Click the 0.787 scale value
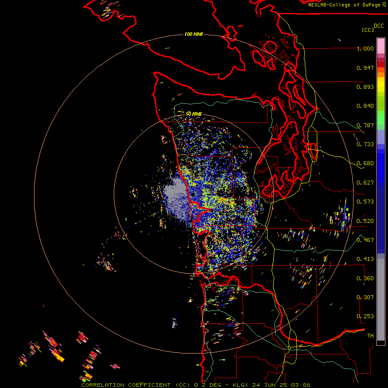The width and height of the screenshot is (388, 388). (x=365, y=125)
